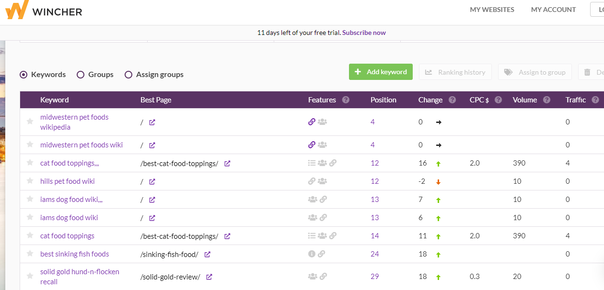Star the 'hills pet food wiki' keyword
Viewport: 604px width, 290px height.
30,181
